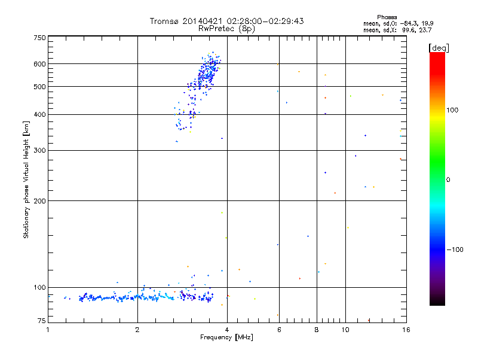Select the RwPretec (8p) subtitle
Viewport: 478px width, 359px height.
(226, 29)
